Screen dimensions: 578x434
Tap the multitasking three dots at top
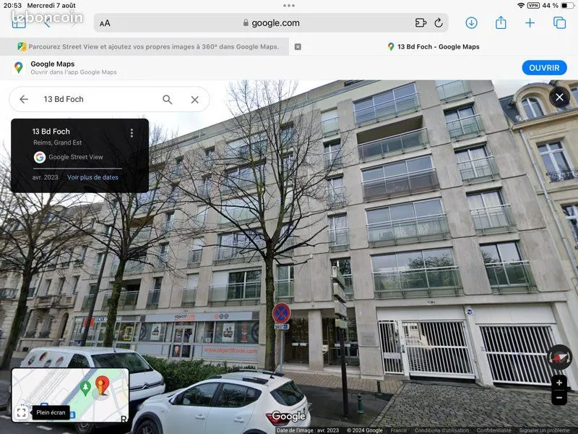pos(289,6)
